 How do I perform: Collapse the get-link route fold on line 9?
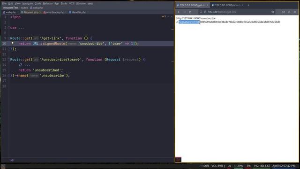click(9, 38)
